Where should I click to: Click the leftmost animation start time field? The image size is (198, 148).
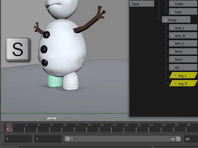point(18,139)
